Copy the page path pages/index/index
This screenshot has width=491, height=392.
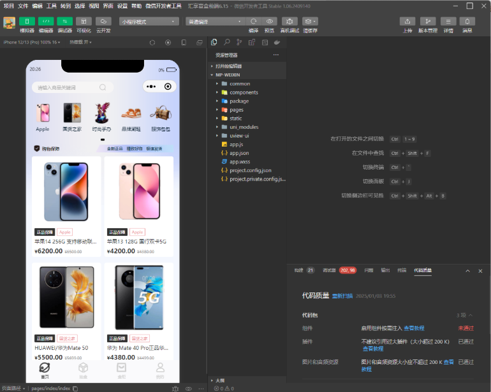pyautogui.click(x=75, y=388)
